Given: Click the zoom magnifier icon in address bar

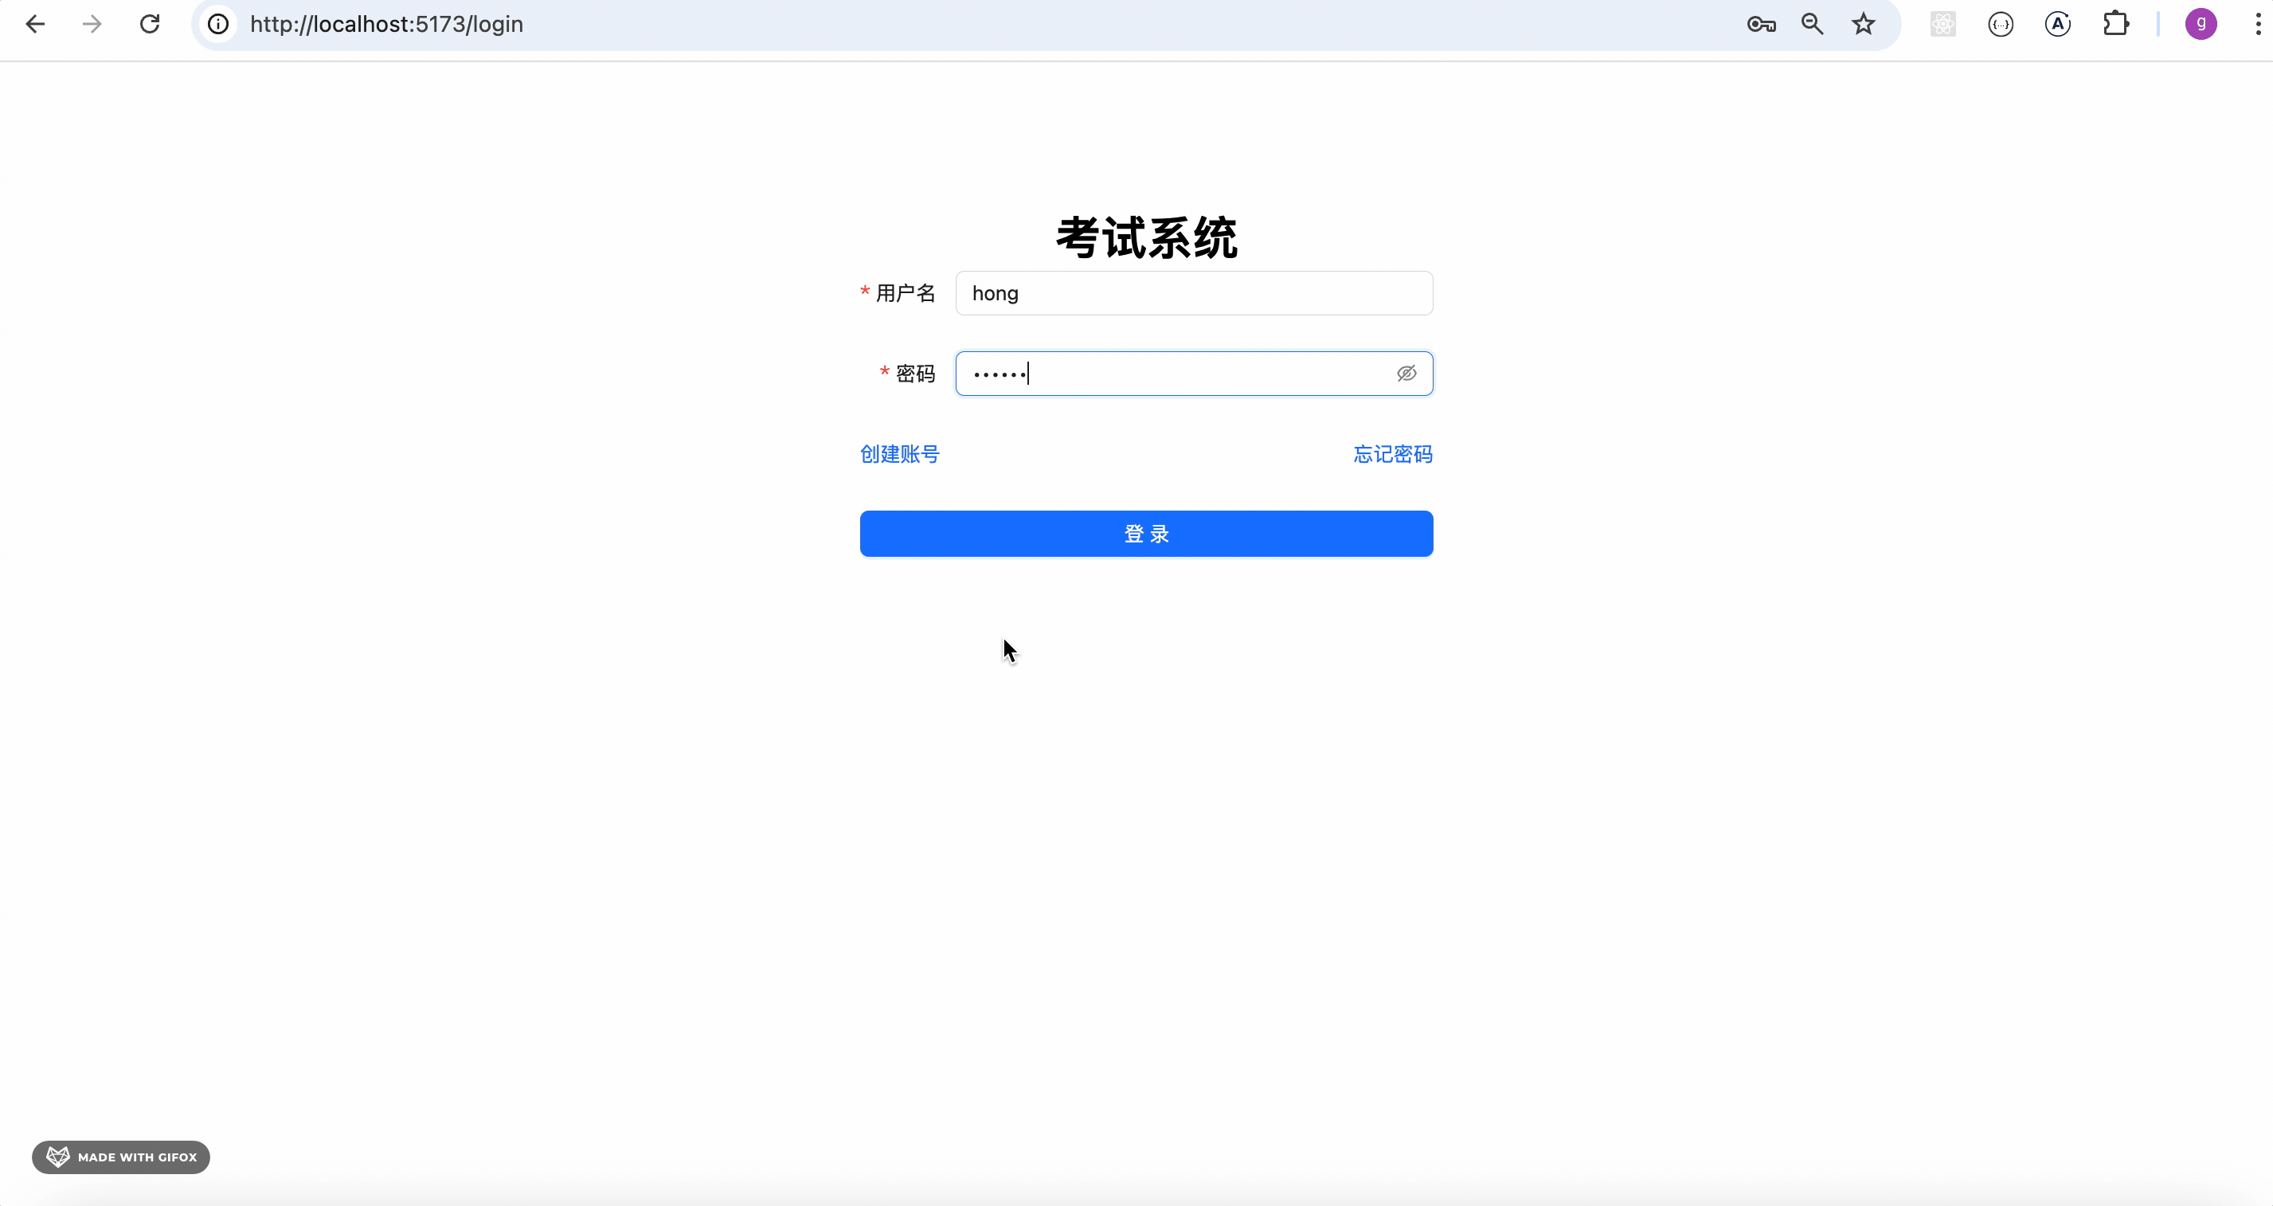Looking at the screenshot, I should [1812, 24].
